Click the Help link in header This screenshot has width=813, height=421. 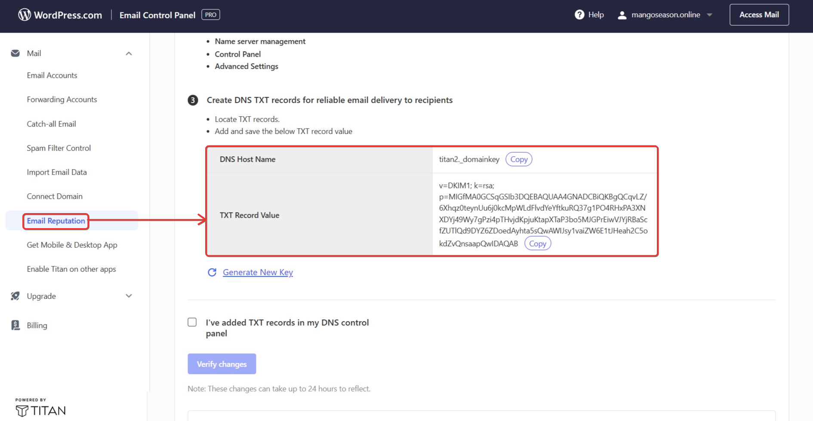(596, 15)
